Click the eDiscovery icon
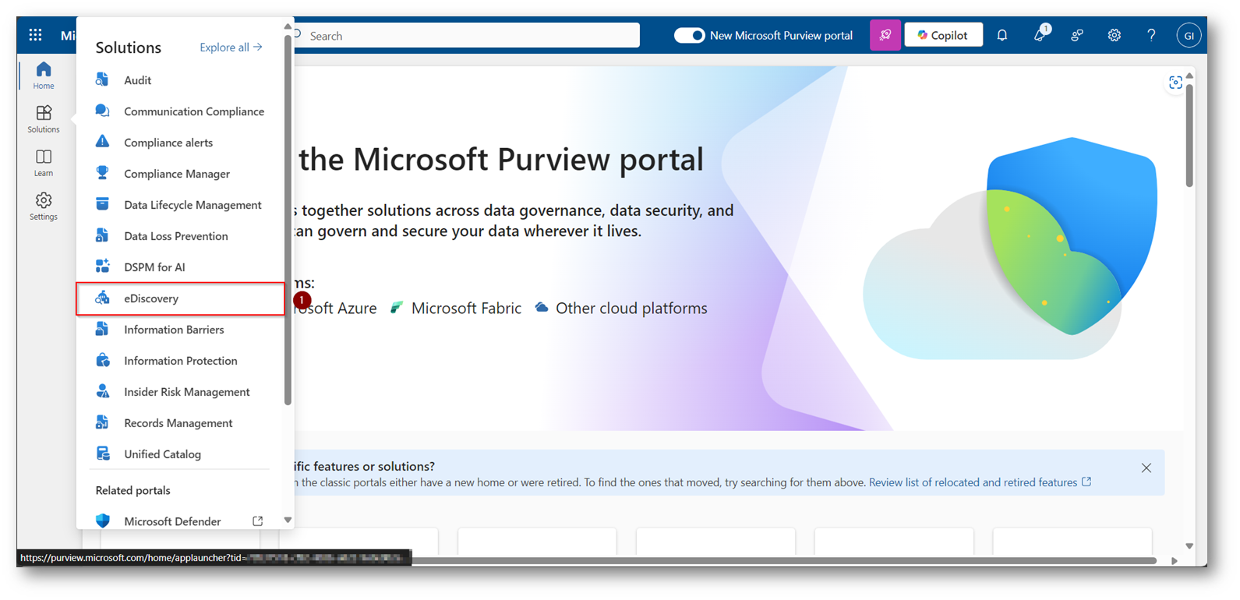Viewport: 1240px width, 600px height. [x=102, y=298]
